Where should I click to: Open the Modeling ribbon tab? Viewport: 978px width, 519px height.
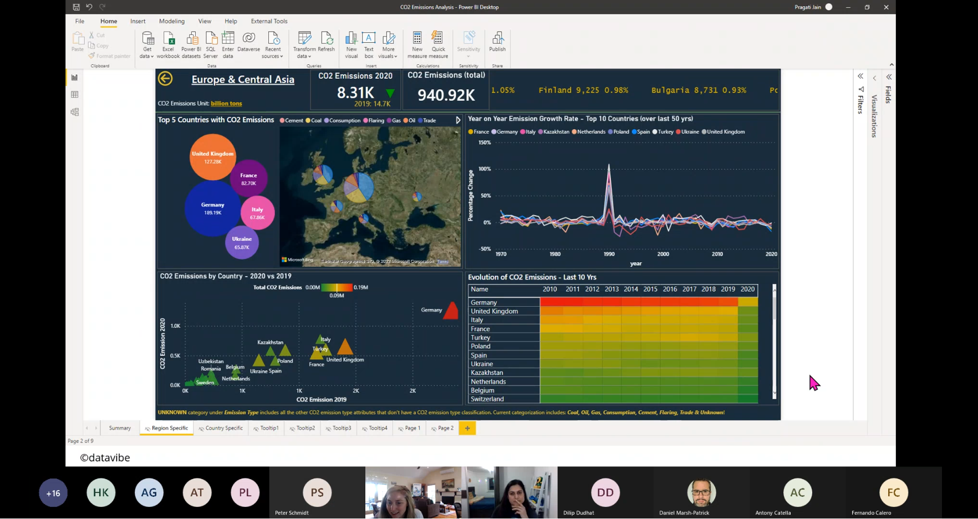click(x=172, y=21)
